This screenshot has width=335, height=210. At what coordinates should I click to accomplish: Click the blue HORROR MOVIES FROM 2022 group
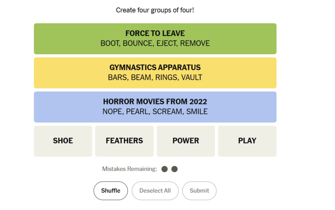point(155,107)
